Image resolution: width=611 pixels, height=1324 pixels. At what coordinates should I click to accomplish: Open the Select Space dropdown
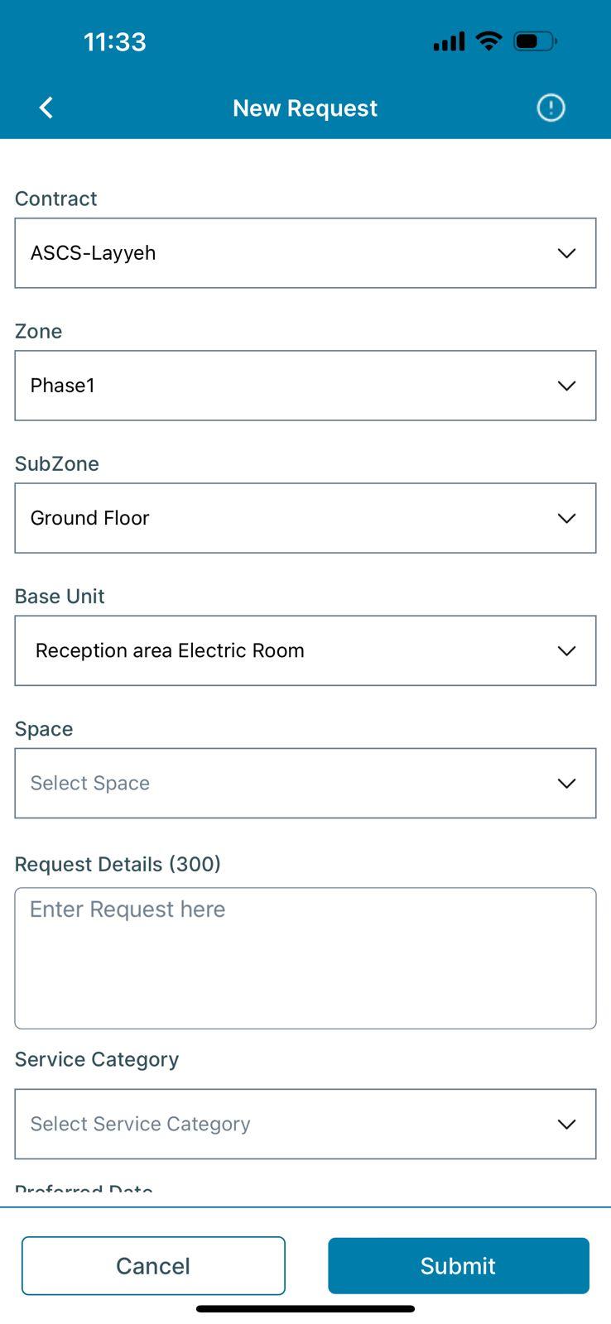click(x=305, y=783)
